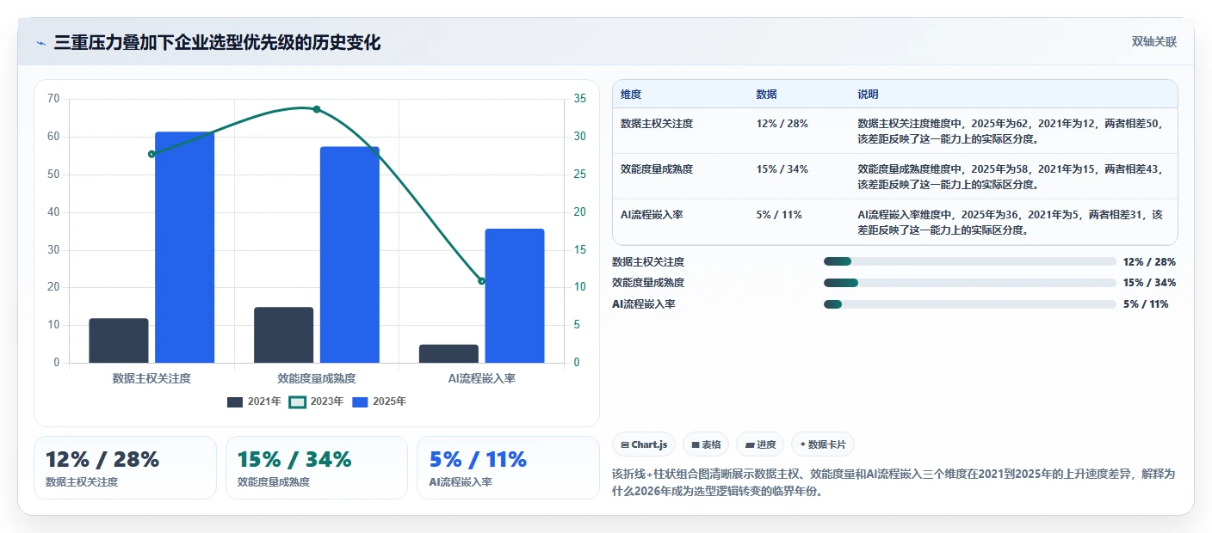This screenshot has width=1212, height=533.
Task: Select the 表格 tag chip
Action: click(706, 444)
